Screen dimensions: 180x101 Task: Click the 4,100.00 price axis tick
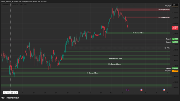click(x=175, y=50)
